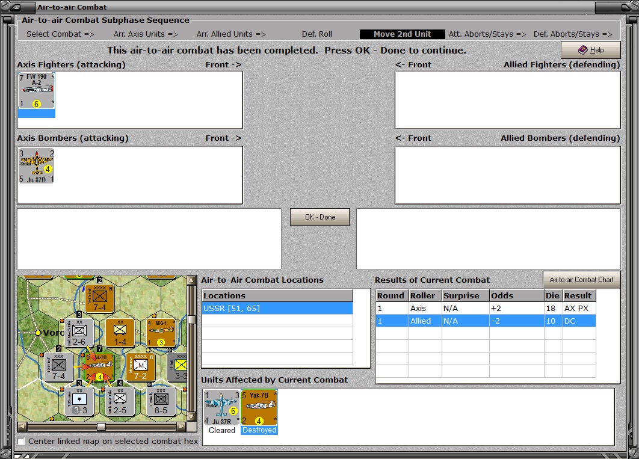Open the Help button
The height and width of the screenshot is (459, 639).
tap(590, 50)
